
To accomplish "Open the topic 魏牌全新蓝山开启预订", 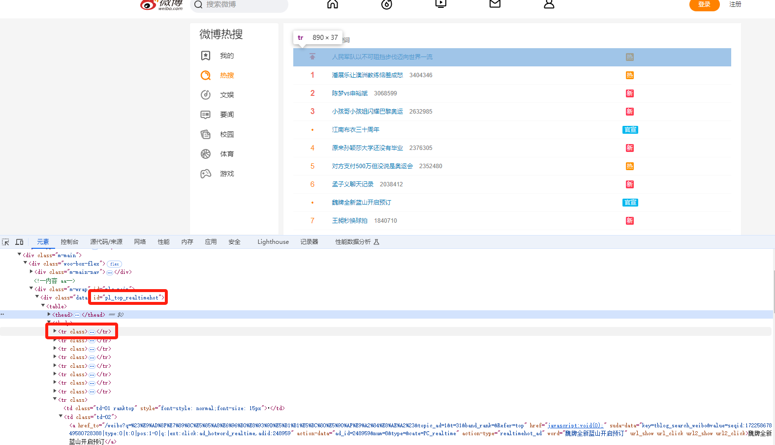I will point(361,203).
